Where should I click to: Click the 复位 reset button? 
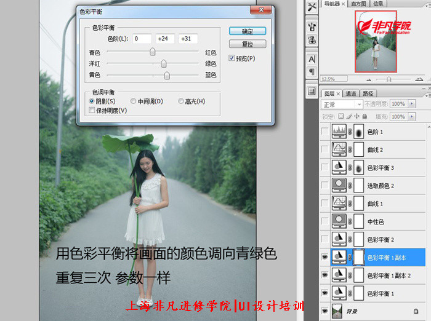[248, 44]
